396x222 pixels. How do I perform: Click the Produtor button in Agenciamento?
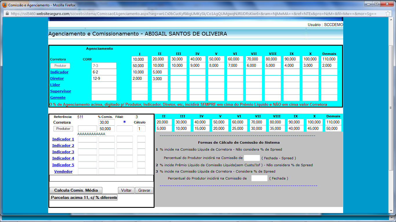pyautogui.click(x=60, y=66)
